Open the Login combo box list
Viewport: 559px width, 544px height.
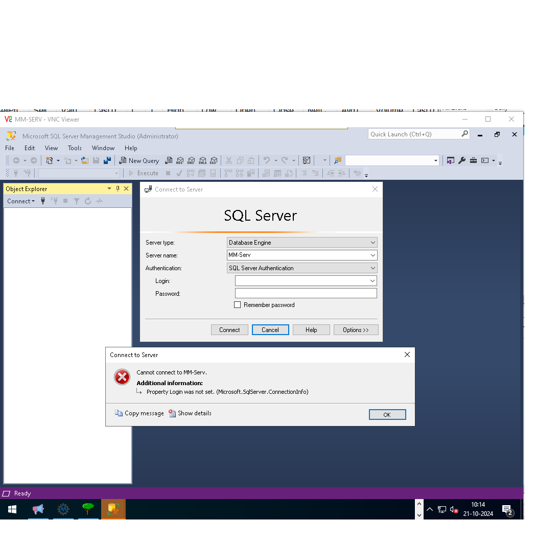pos(372,281)
